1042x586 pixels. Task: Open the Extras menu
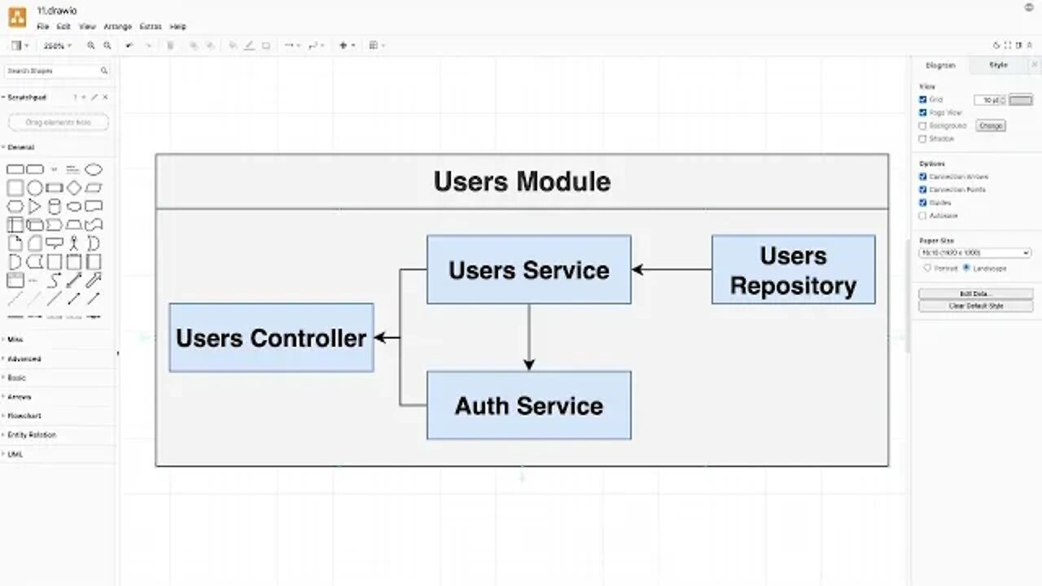(x=151, y=27)
